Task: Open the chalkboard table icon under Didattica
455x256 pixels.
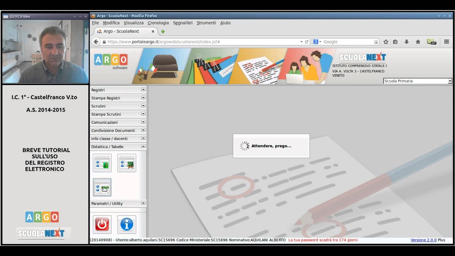Action: pos(127,163)
